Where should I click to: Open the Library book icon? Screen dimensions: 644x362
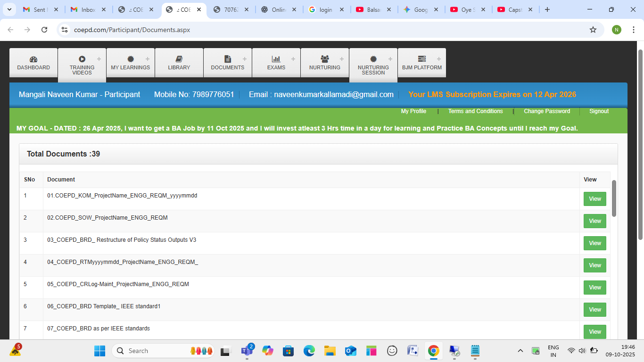(x=179, y=59)
